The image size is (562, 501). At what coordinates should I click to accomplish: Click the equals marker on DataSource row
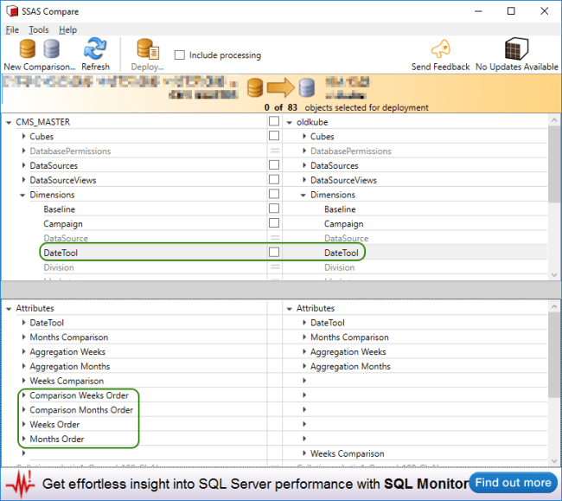[x=275, y=238]
